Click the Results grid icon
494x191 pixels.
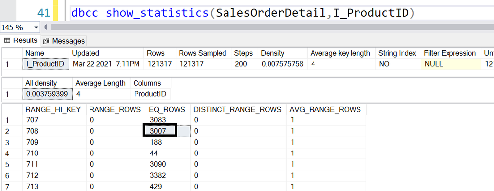tap(7, 40)
